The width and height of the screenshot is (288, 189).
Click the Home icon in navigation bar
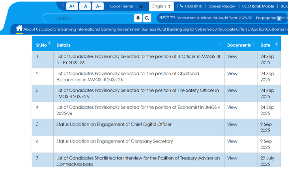click(x=19, y=28)
